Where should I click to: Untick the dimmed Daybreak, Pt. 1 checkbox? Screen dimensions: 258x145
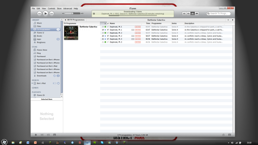(108, 27)
